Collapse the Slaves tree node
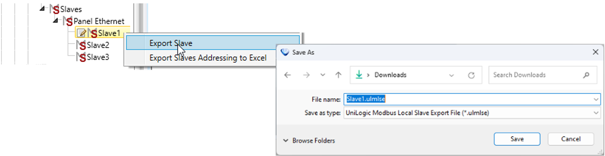The image size is (605, 156). (42, 8)
